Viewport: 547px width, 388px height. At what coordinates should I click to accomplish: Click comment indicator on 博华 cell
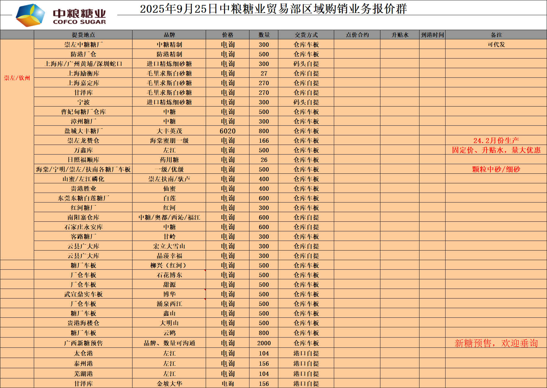tap(205, 290)
